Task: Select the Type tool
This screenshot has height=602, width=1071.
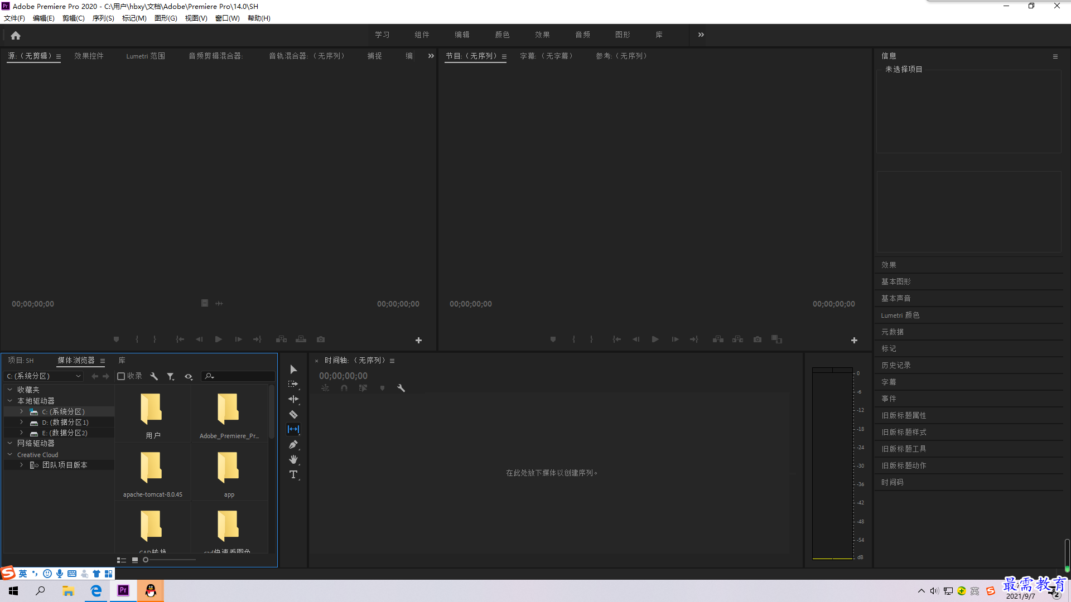Action: pyautogui.click(x=293, y=474)
